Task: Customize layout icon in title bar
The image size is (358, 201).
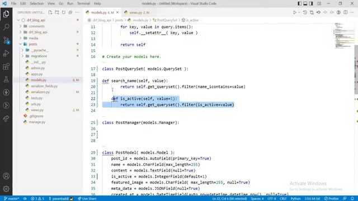Action: (319, 3)
